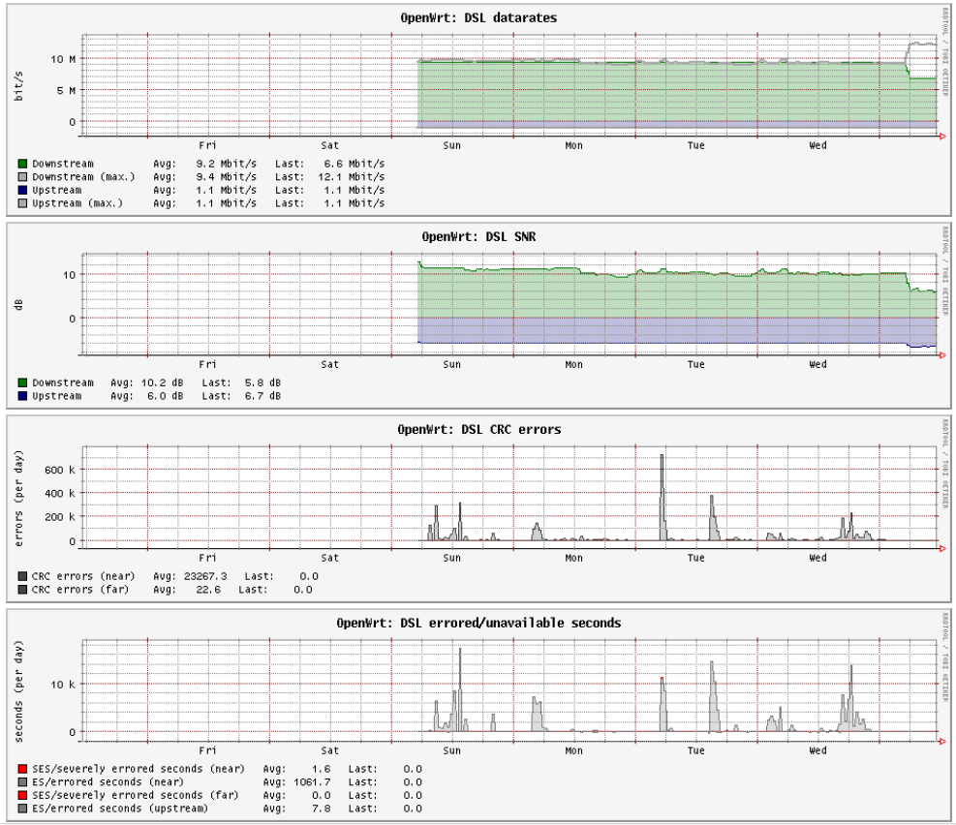Click the ES/errored seconds (upstream) legend swatch
This screenshot has height=825, width=956.
click(23, 809)
